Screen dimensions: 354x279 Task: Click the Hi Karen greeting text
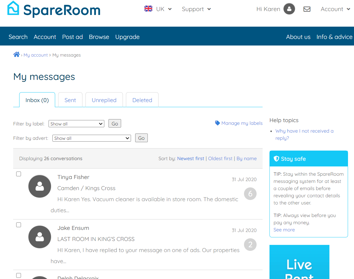click(x=268, y=9)
